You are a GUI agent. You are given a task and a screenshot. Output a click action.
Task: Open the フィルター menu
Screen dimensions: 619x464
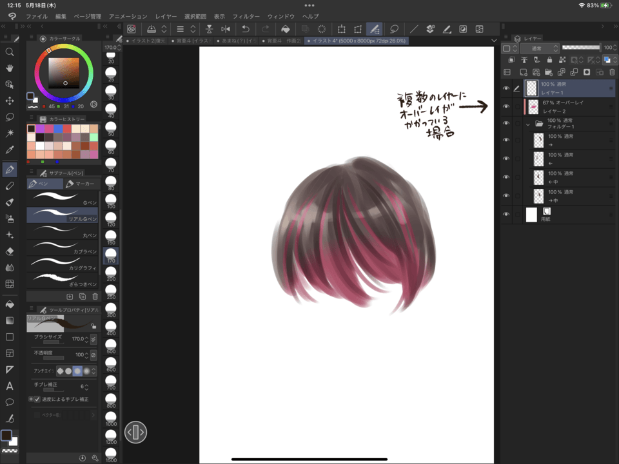click(245, 16)
